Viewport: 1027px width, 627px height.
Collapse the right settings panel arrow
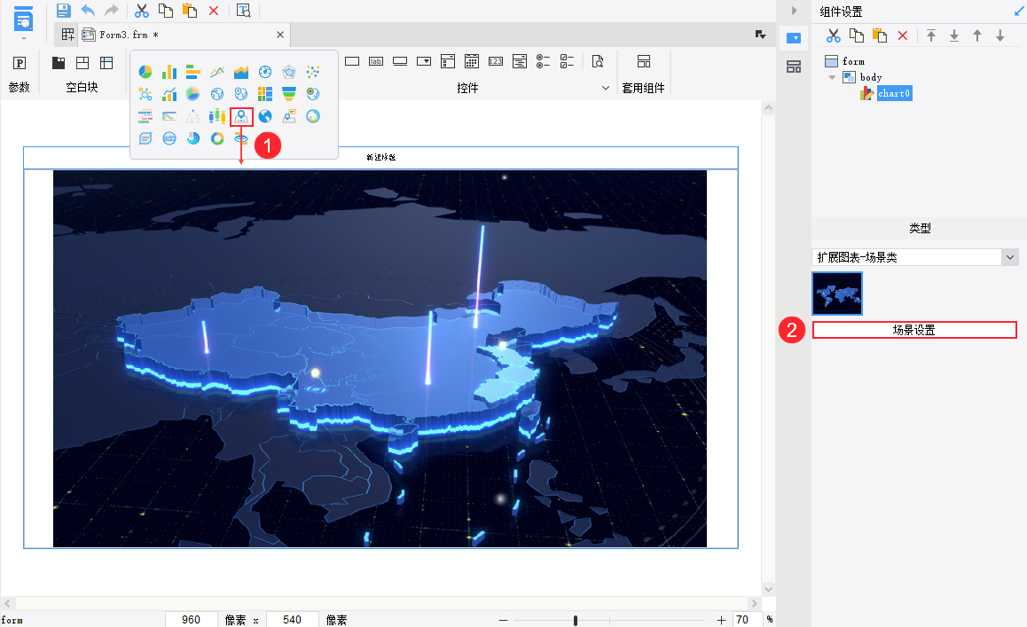(x=794, y=11)
